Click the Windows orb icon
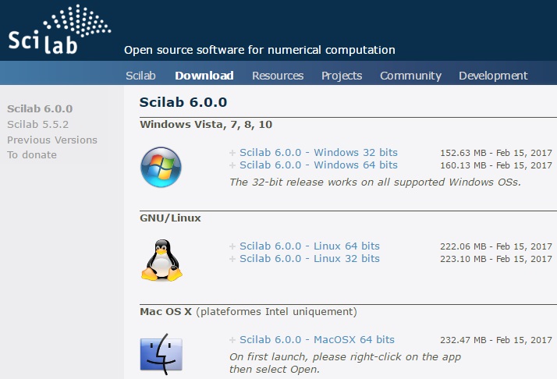This screenshot has width=557, height=379. 161,168
